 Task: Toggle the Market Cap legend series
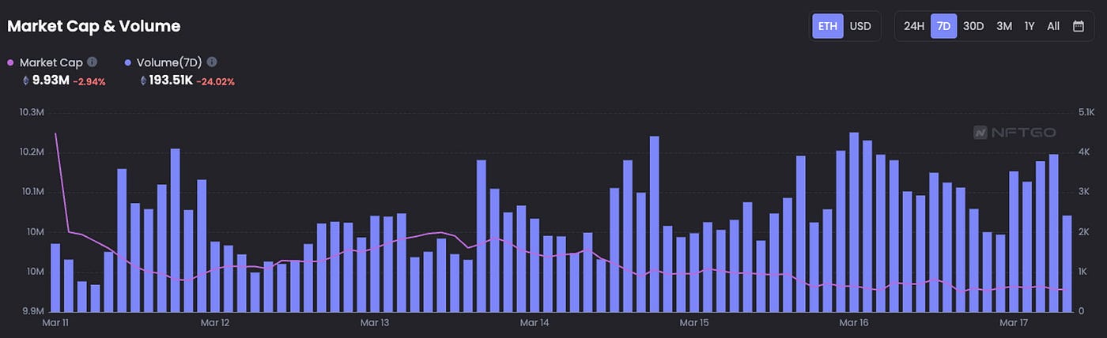pyautogui.click(x=45, y=62)
